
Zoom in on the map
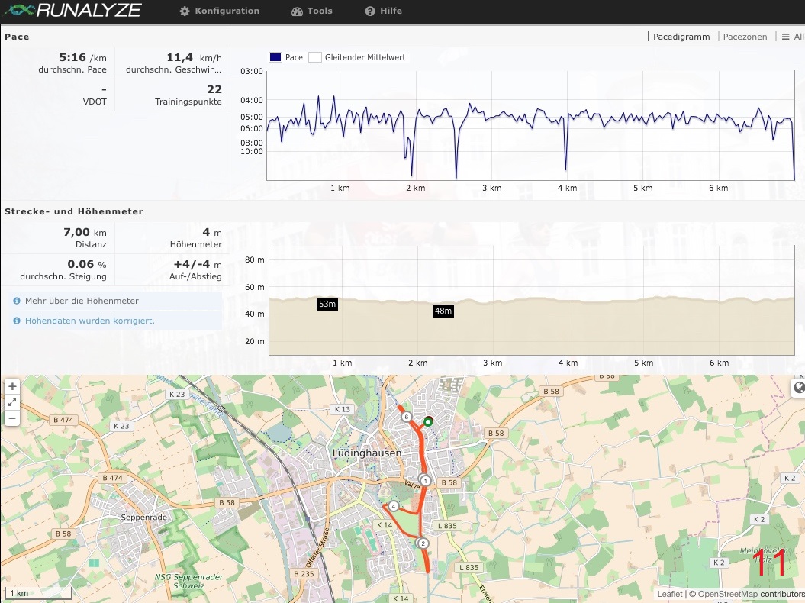click(12, 387)
